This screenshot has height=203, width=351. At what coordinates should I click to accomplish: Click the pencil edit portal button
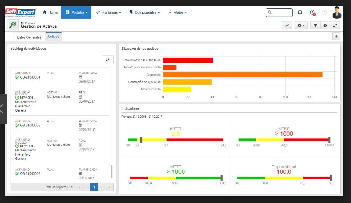tap(286, 25)
